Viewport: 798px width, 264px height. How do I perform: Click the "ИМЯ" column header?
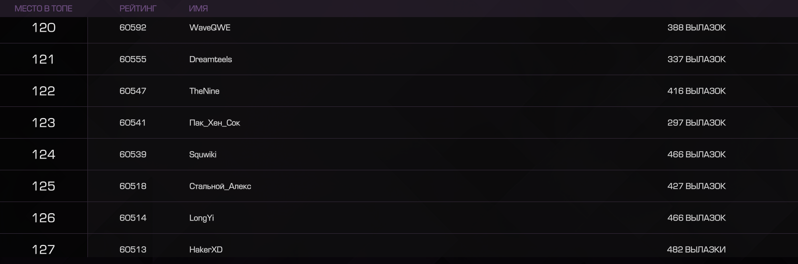(x=198, y=8)
